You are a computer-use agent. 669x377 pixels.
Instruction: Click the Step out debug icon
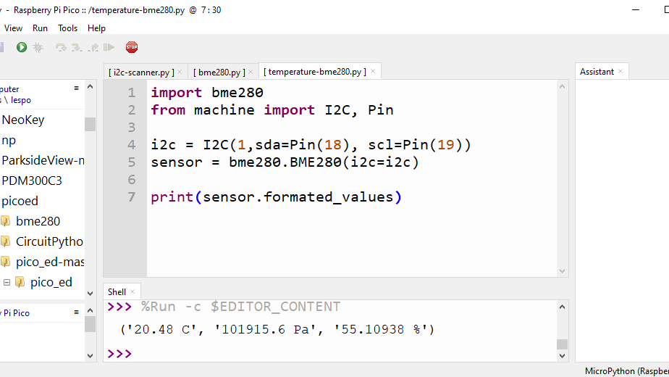[x=93, y=47]
